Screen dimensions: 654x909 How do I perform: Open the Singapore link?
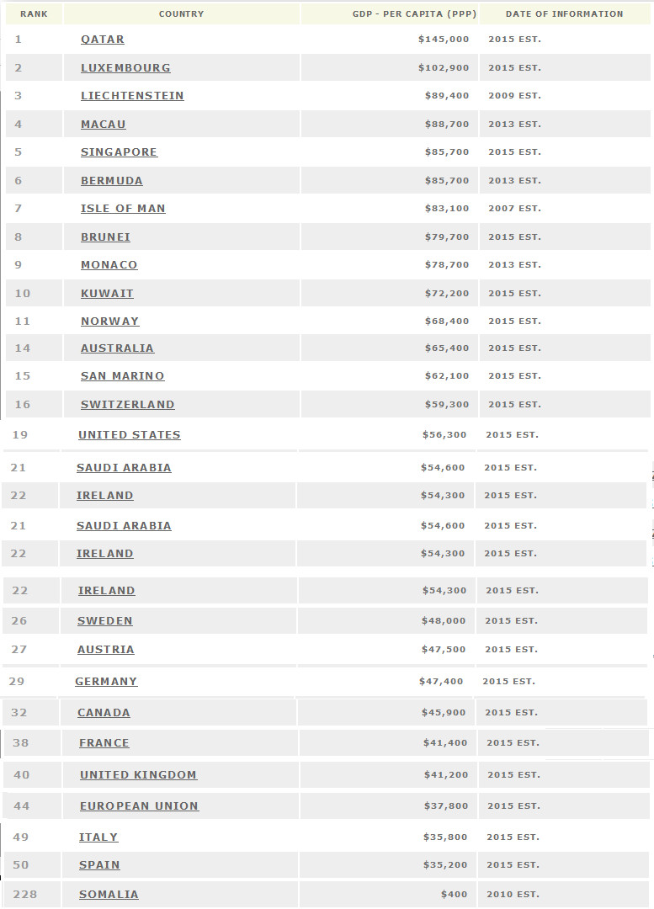tap(119, 151)
